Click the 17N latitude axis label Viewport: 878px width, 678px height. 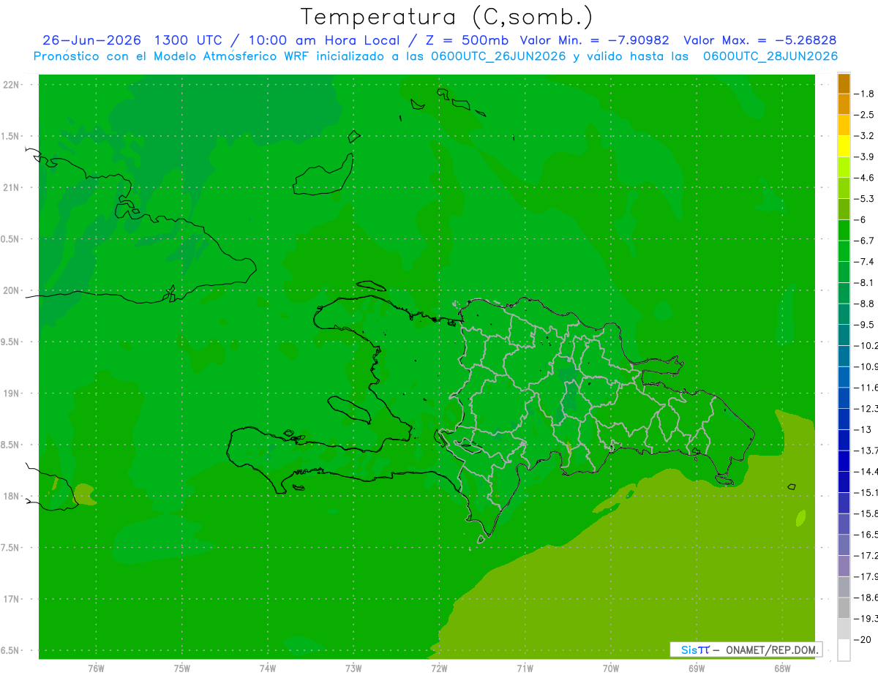(x=12, y=599)
